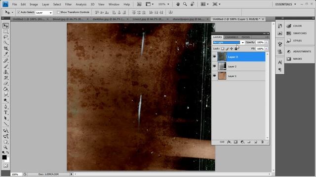The width and height of the screenshot is (316, 177).
Task: Select the Eyedropper tool
Action: (x=5, y=54)
